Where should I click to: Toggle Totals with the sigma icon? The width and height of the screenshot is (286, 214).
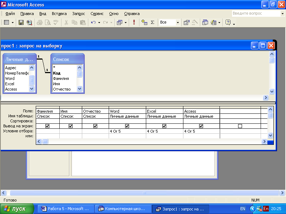[153, 22]
